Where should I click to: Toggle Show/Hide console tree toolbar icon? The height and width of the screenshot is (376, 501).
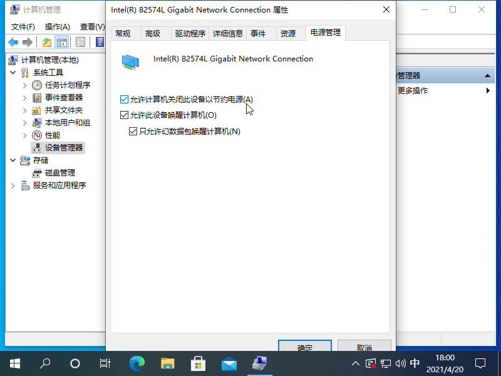62,42
